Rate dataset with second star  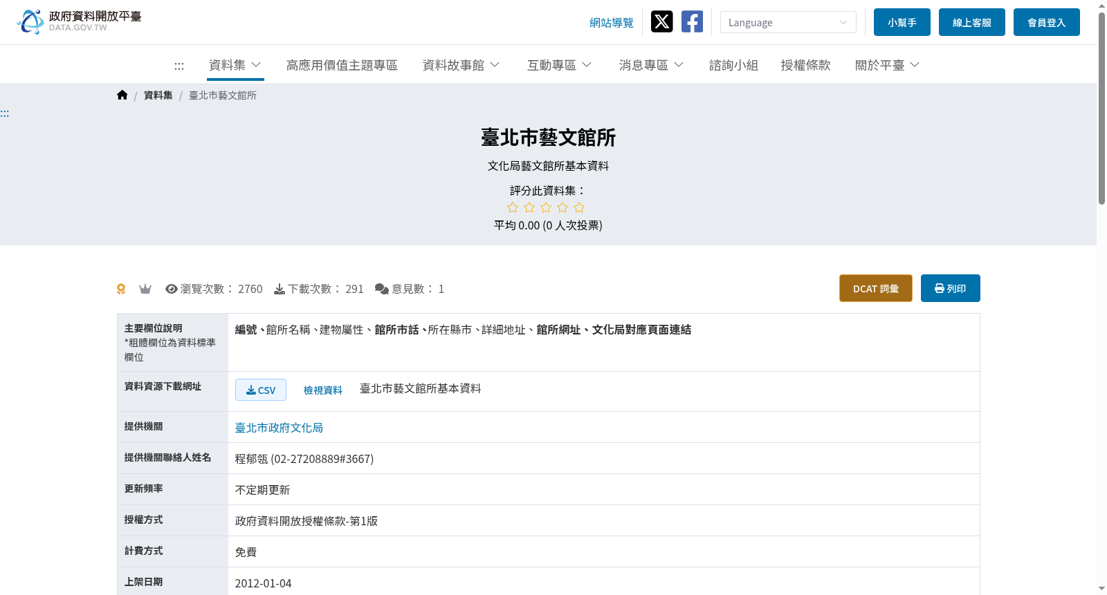point(529,207)
